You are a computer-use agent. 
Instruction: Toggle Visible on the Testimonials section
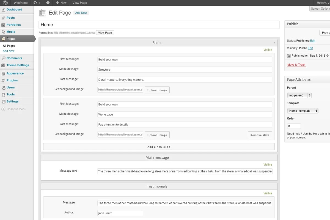tap(268, 193)
